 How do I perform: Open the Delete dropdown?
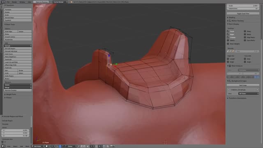(x=18, y=85)
